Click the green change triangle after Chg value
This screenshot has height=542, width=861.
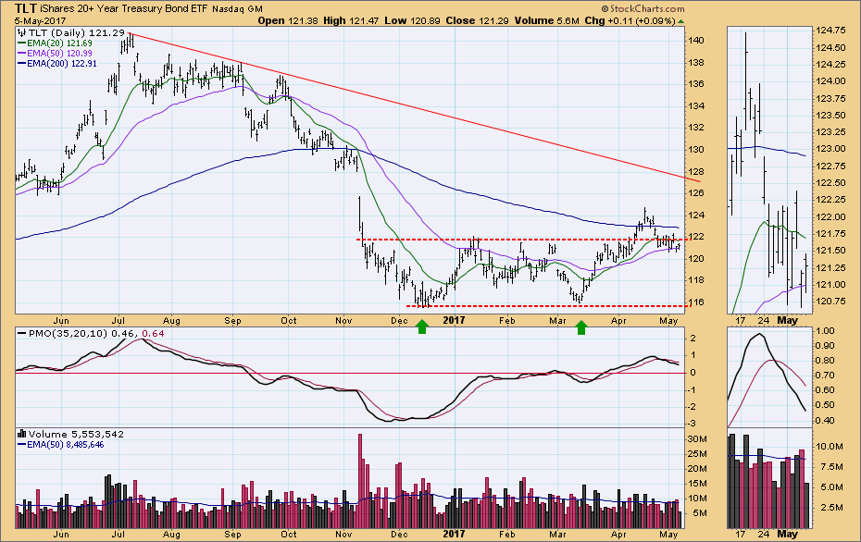pos(680,21)
